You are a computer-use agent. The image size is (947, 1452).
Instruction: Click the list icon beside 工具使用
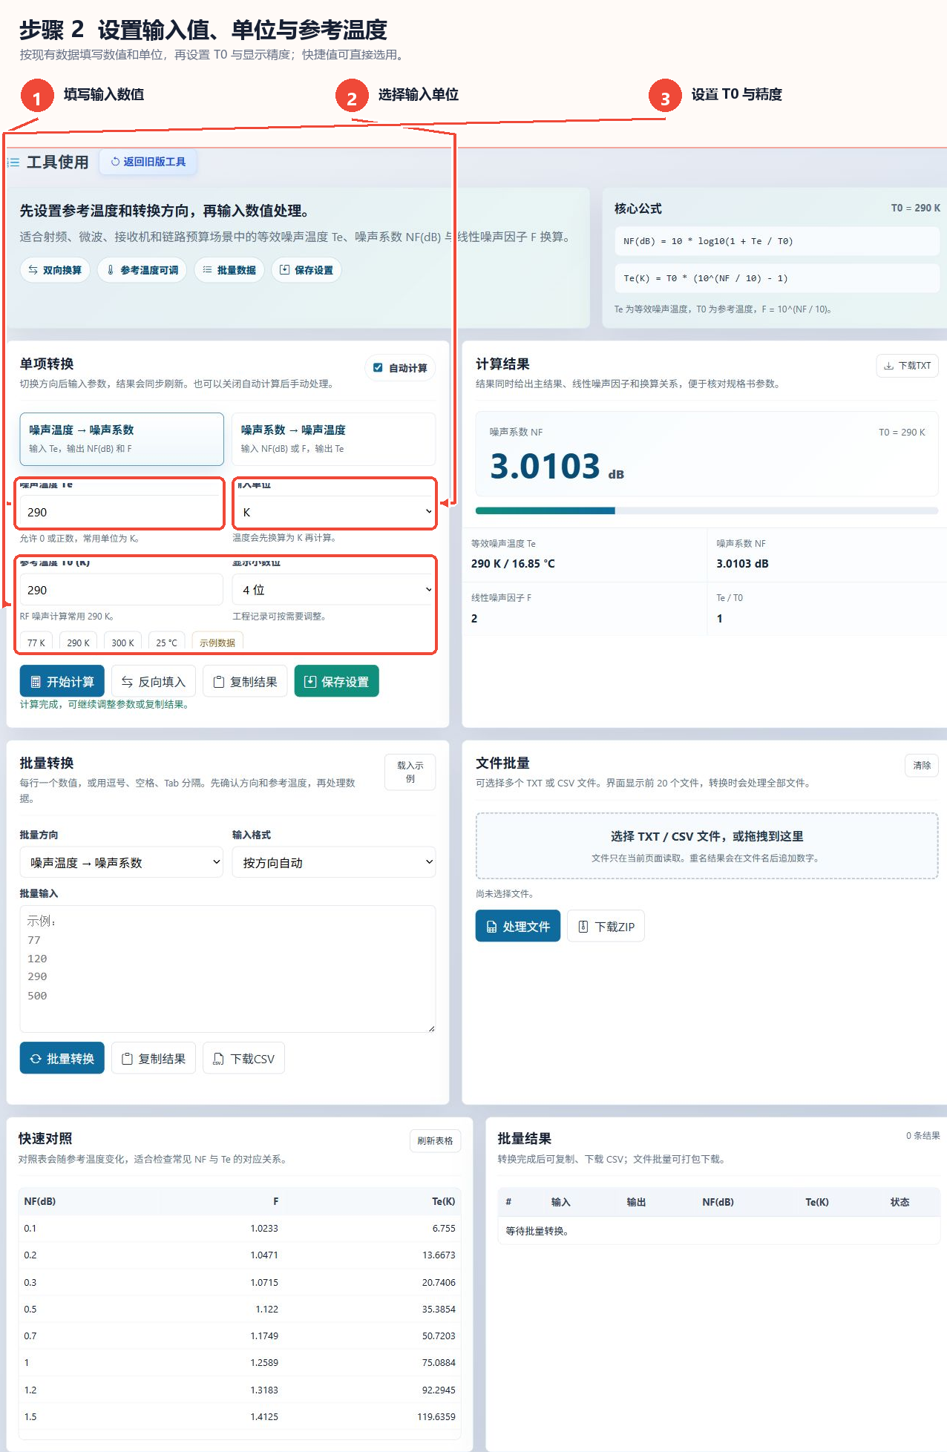pos(13,162)
